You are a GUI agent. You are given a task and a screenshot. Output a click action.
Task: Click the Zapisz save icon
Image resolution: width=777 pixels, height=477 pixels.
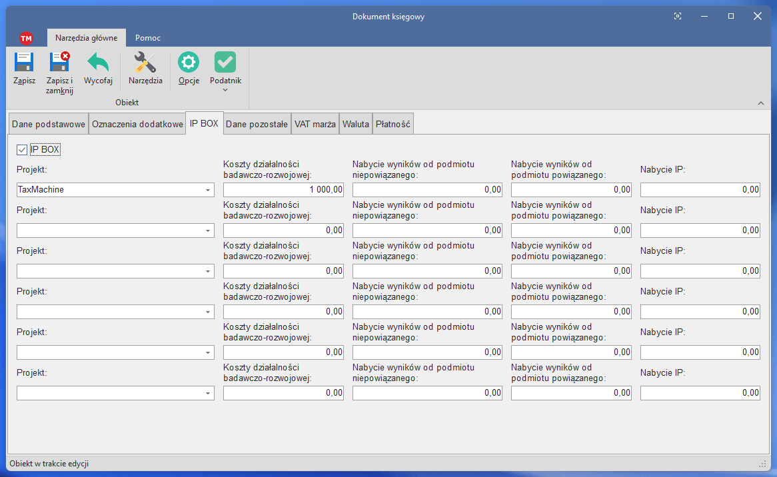coord(24,63)
